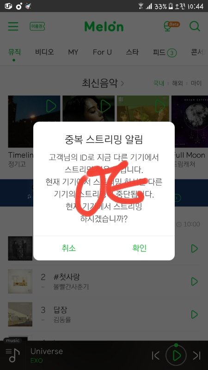Skip to next track in mini player
The height and width of the screenshot is (370, 208).
point(197,355)
